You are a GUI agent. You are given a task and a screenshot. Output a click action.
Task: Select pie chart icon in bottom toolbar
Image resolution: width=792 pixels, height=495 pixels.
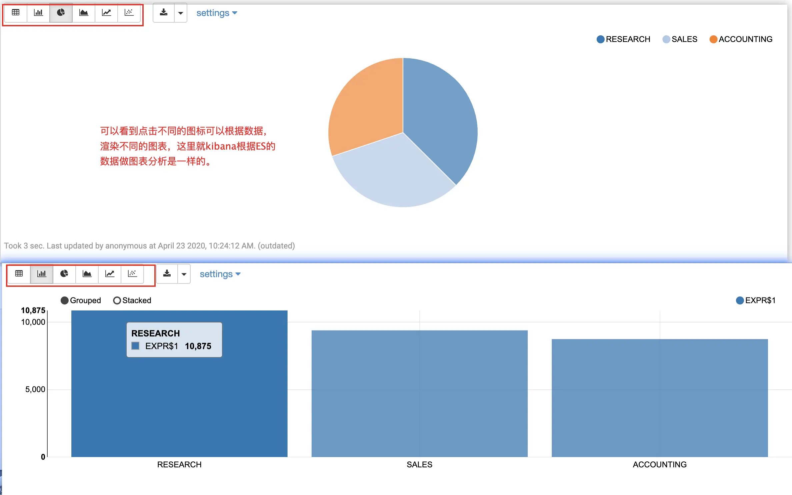[x=64, y=274]
